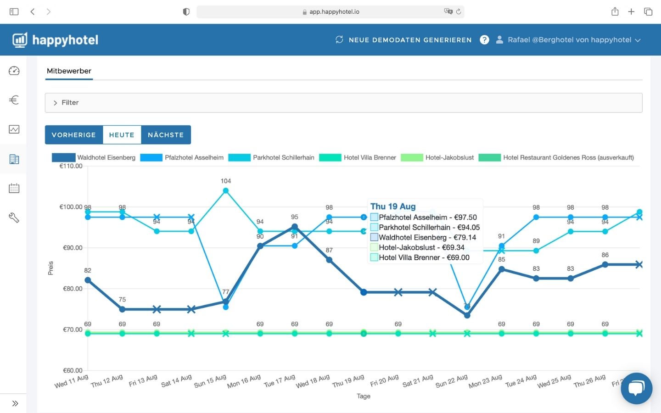Open the chat support bubble

point(637,388)
